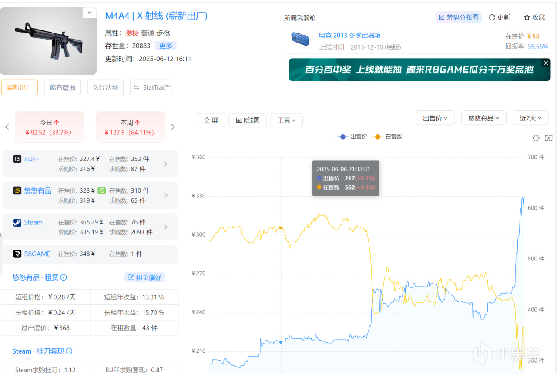The height and width of the screenshot is (374, 557).
Task: Select the 今日 price change card
Action: (50, 127)
